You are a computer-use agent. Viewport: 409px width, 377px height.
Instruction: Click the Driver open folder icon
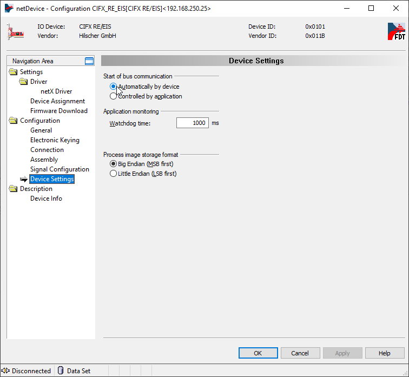[23, 82]
